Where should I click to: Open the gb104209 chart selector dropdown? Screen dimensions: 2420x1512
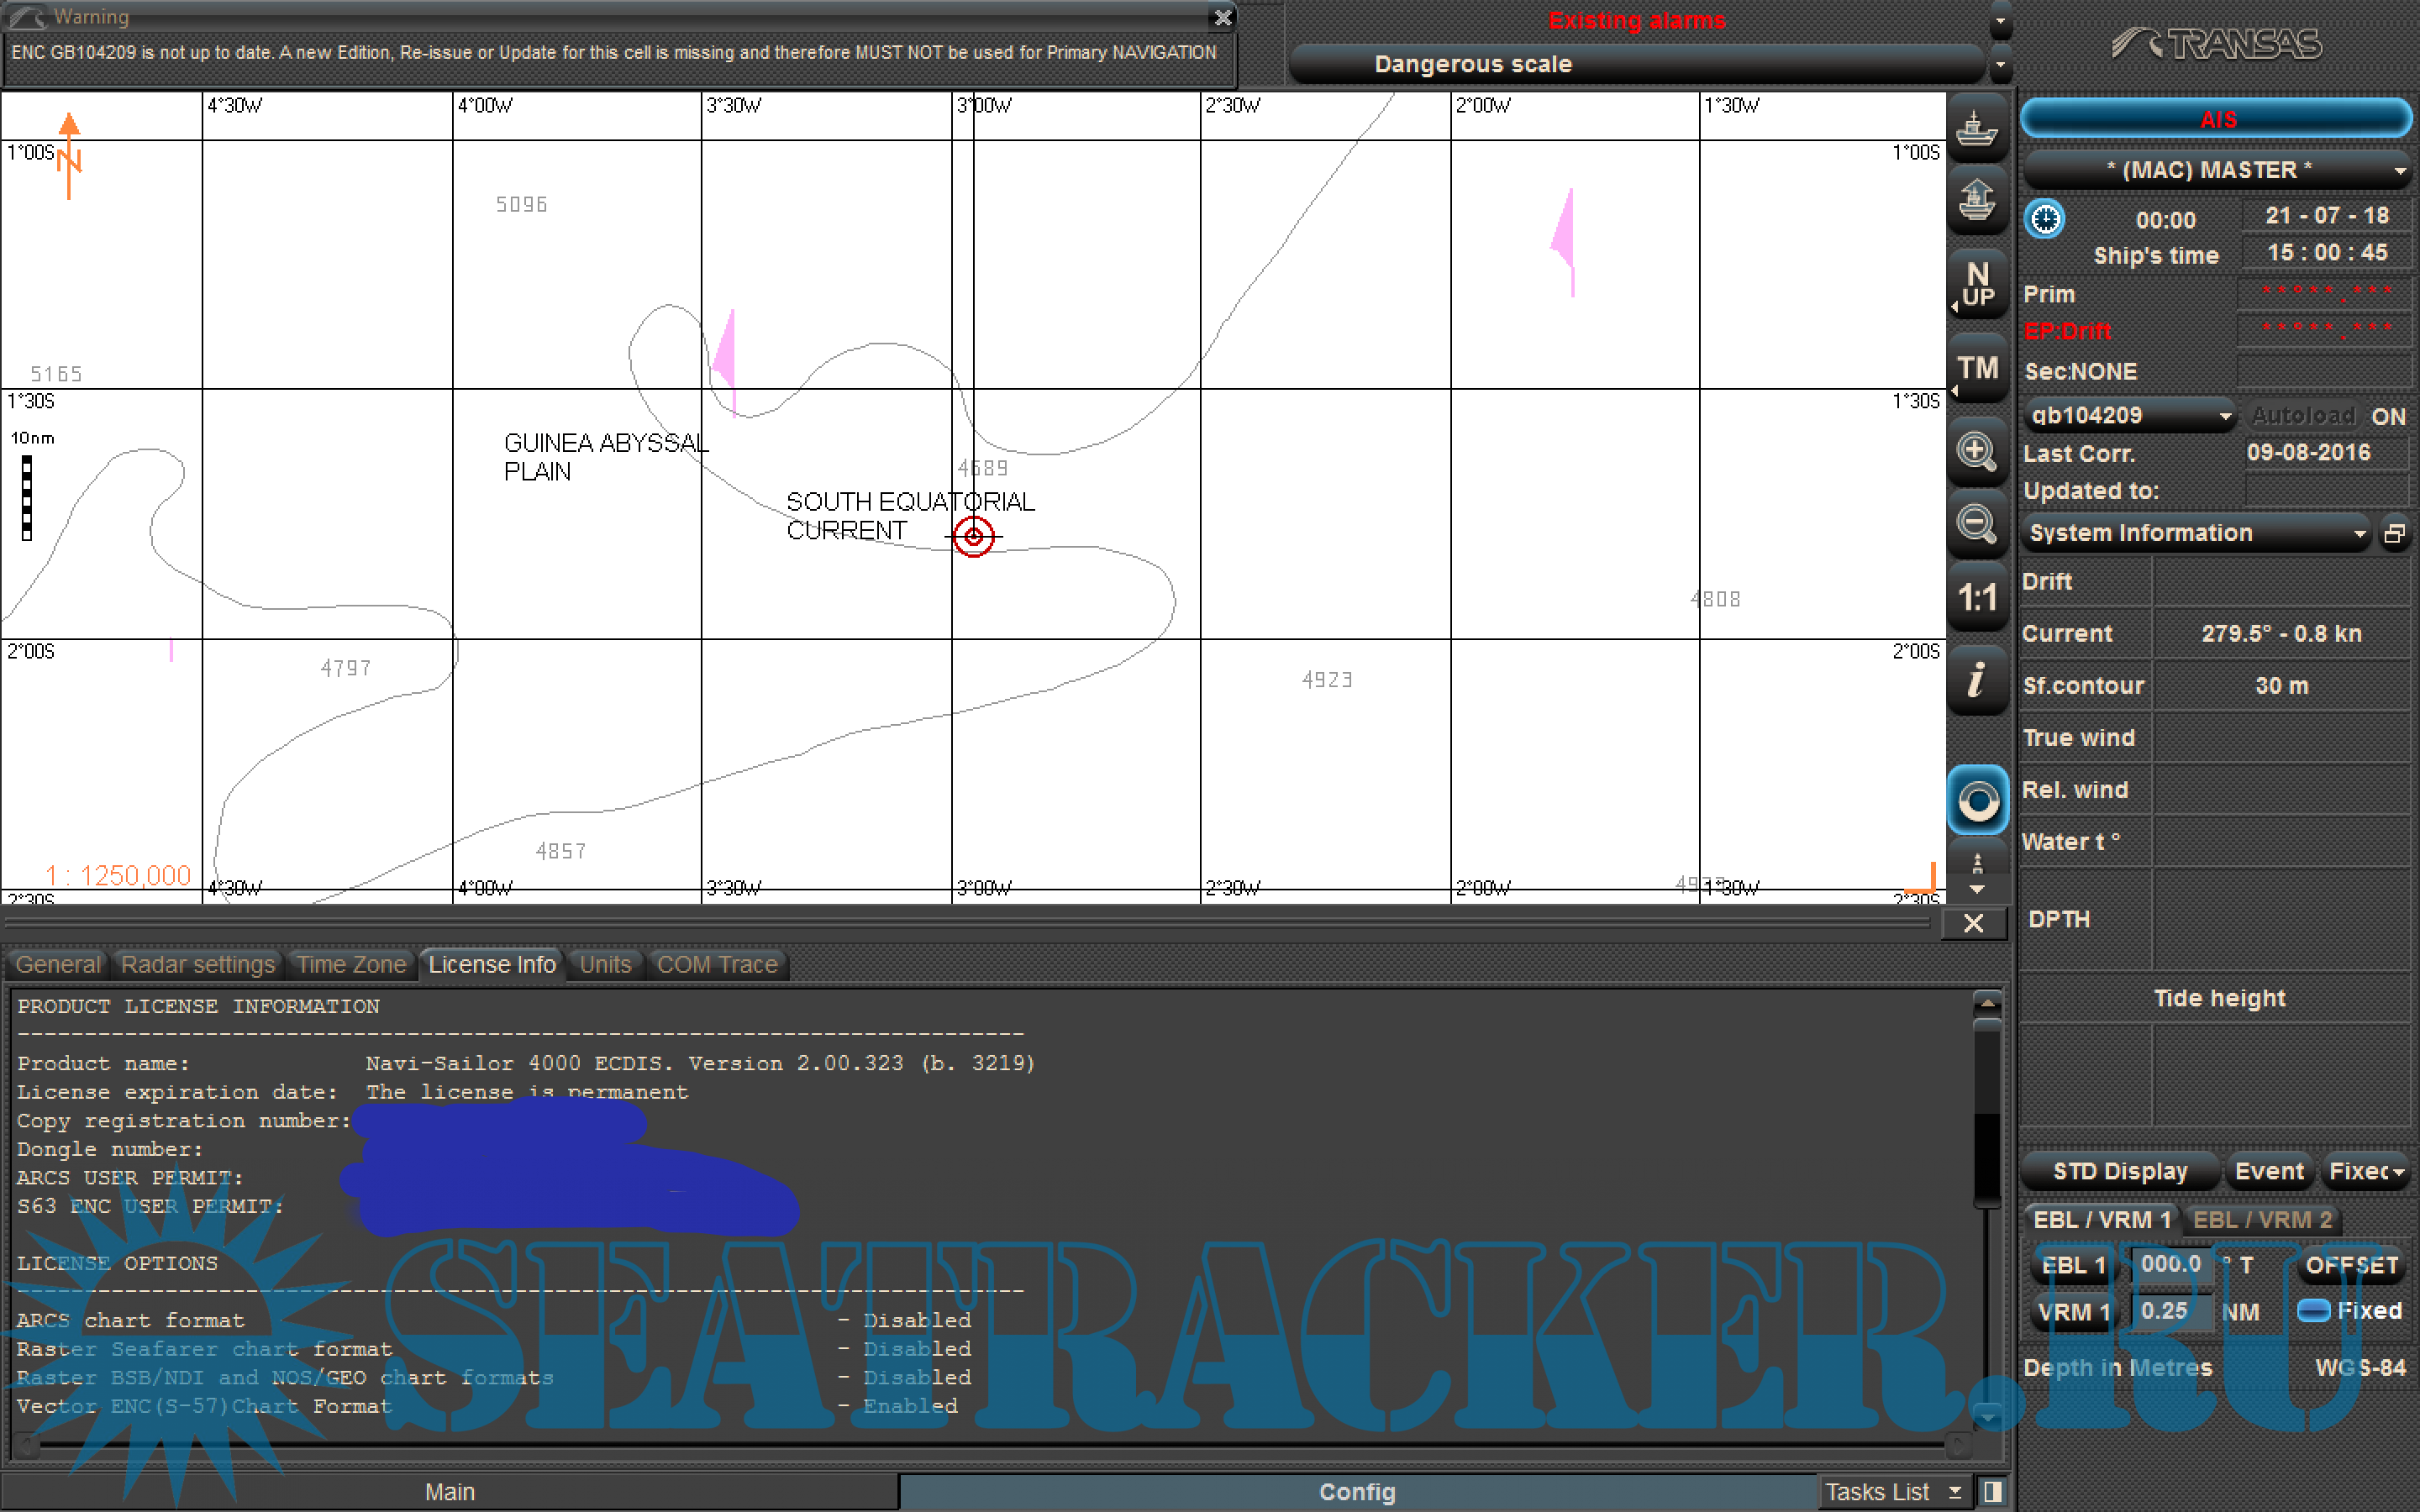2129,415
